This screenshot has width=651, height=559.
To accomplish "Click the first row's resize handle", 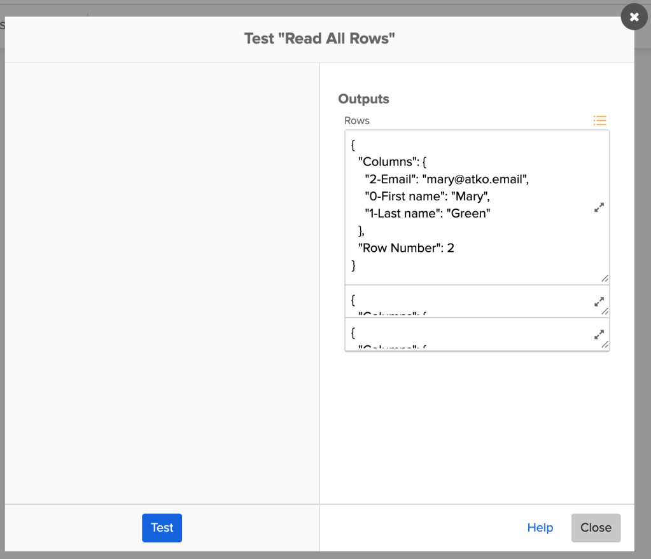I will pyautogui.click(x=605, y=279).
